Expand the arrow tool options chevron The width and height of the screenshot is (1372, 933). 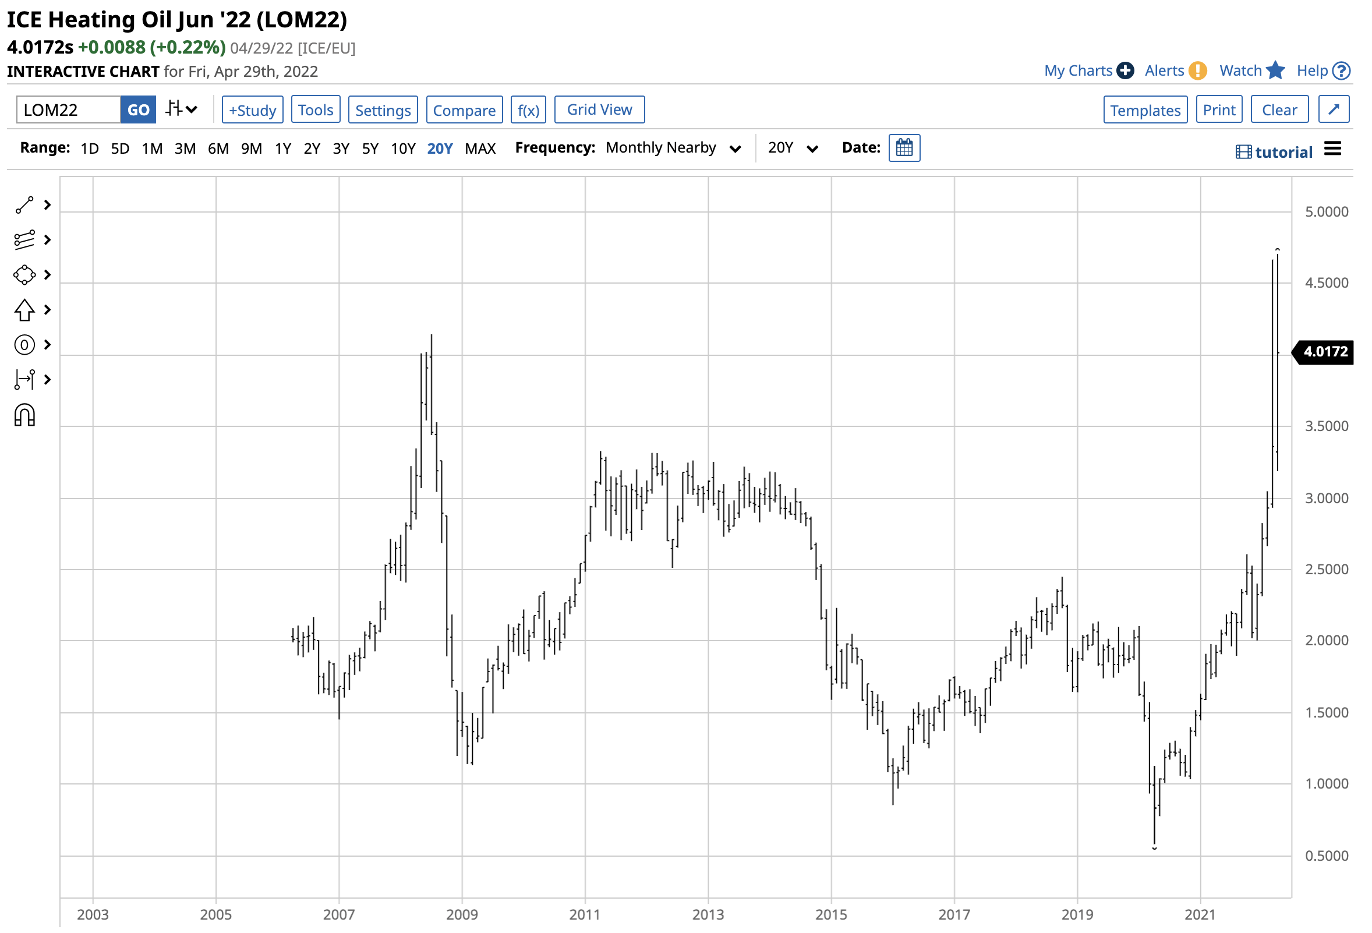point(48,310)
